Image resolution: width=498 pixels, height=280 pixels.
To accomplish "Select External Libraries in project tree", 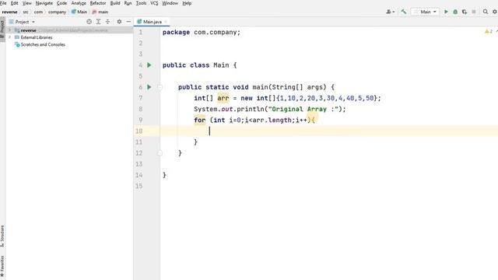I will [37, 37].
